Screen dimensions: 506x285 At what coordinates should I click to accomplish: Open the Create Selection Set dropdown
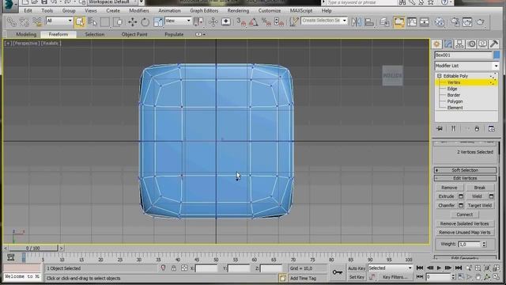click(x=324, y=21)
